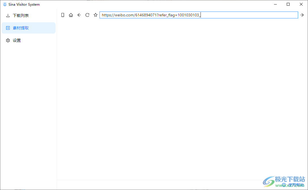308x190 pixels.
Task: Maximize the Sina Visitor System window
Action: (288, 4)
